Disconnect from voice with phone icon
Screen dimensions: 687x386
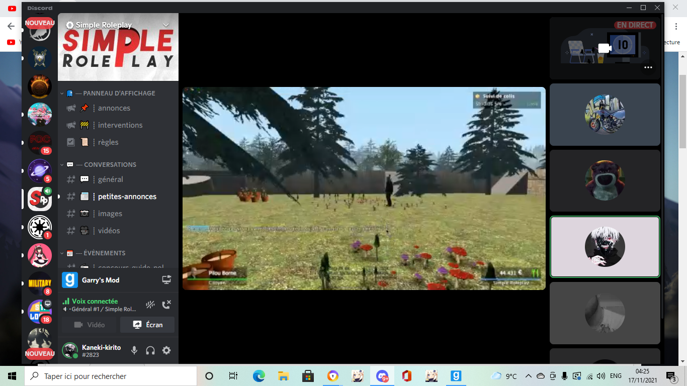[x=166, y=305]
